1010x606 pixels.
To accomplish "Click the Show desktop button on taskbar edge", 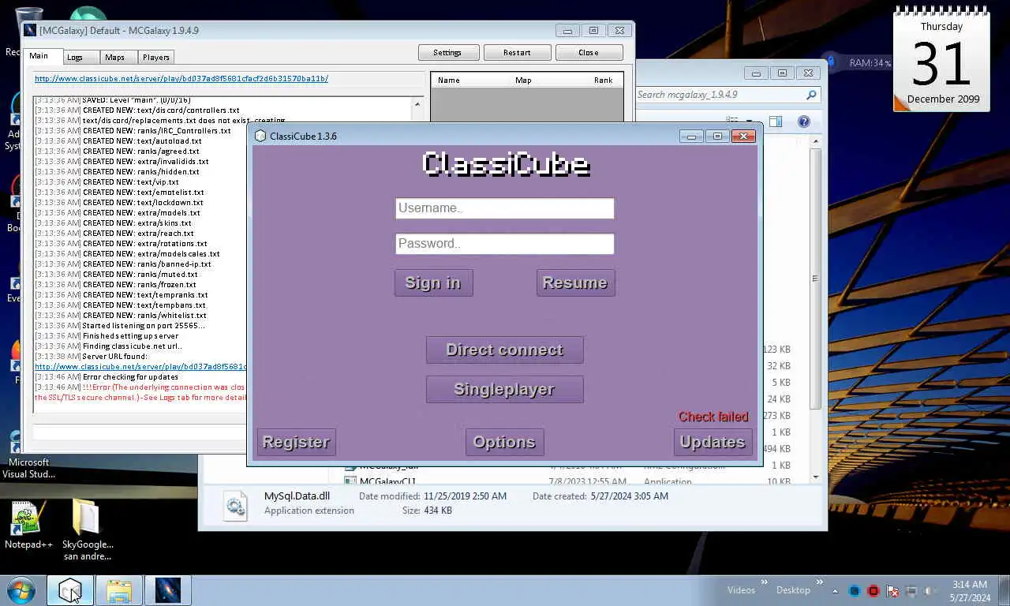I will coord(1004,590).
